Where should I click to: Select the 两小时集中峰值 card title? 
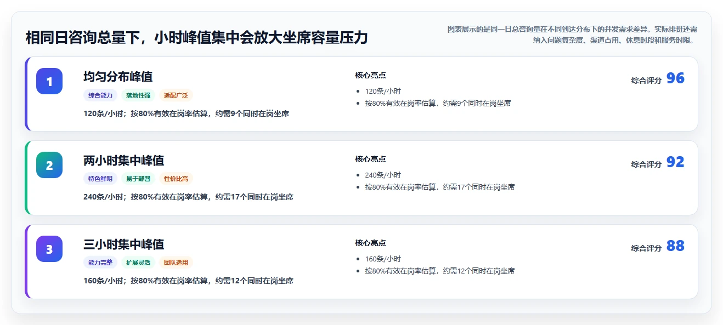coord(124,161)
